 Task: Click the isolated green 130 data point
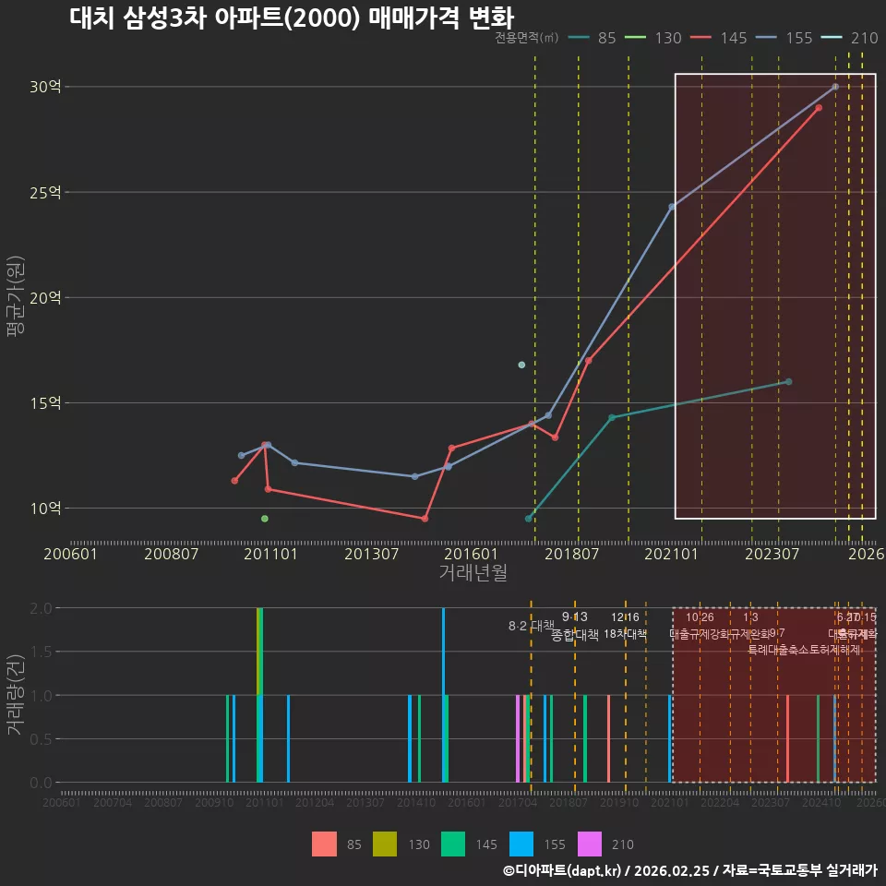(x=265, y=519)
